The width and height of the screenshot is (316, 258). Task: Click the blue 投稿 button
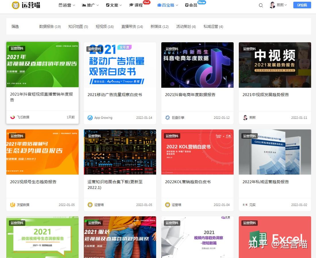pos(302,5)
